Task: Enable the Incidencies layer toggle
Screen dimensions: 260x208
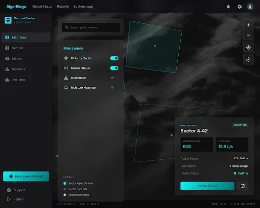Action: [112, 78]
